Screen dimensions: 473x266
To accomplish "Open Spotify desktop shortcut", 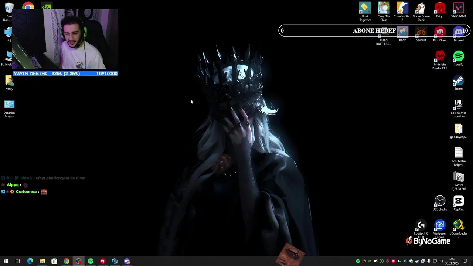I will [x=459, y=58].
